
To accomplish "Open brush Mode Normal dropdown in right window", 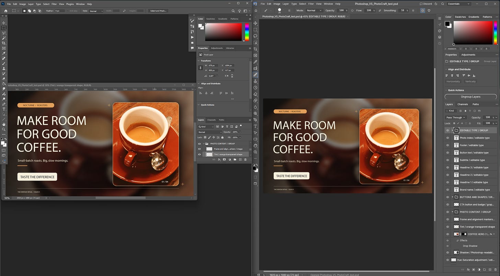I will tap(314, 11).
